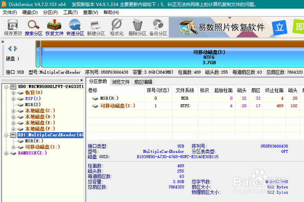Switch to the 分区参数 tab

click(98, 81)
